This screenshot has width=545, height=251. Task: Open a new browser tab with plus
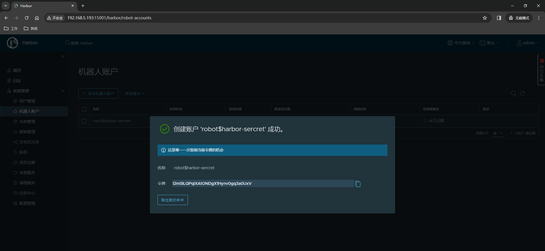[83, 6]
